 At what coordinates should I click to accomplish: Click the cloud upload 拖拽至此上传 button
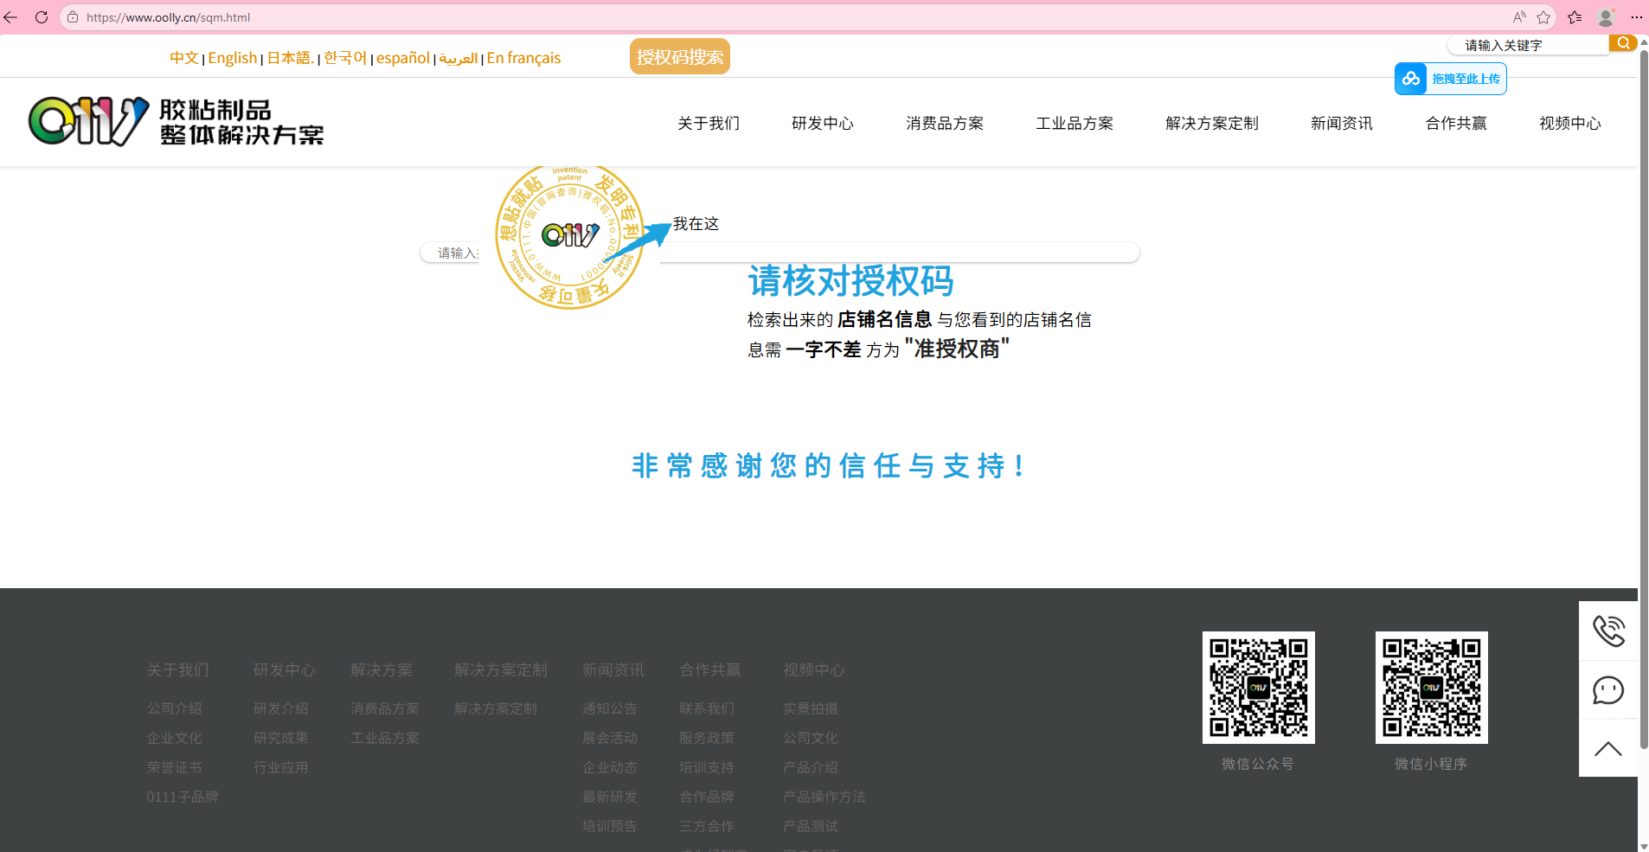pyautogui.click(x=1451, y=79)
